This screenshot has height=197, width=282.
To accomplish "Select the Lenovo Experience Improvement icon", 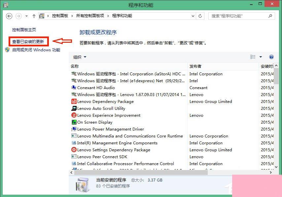I will coord(74,115).
